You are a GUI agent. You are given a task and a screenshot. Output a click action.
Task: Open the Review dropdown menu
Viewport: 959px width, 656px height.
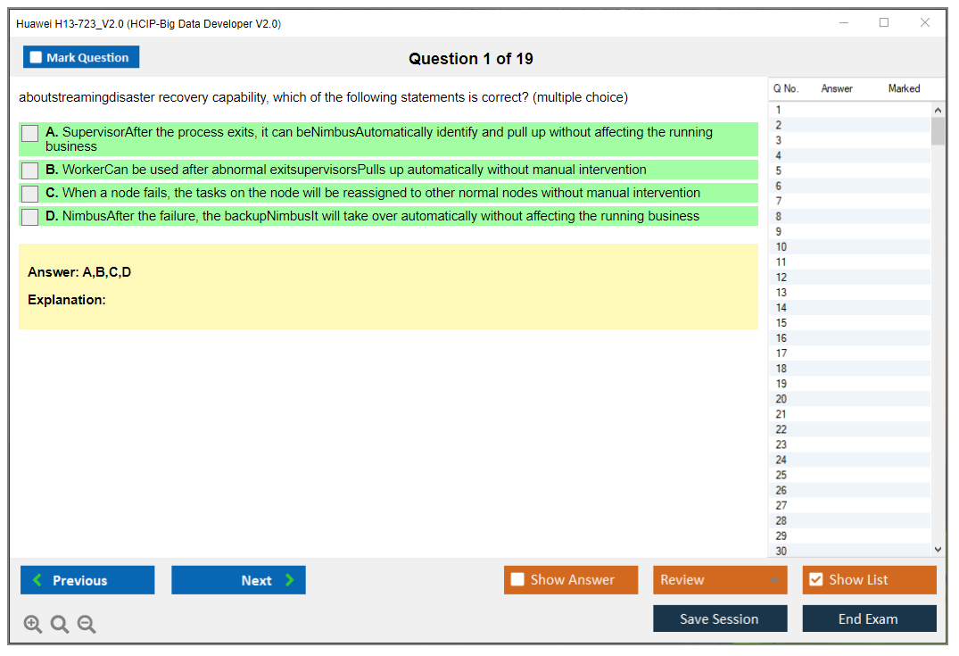tap(719, 580)
